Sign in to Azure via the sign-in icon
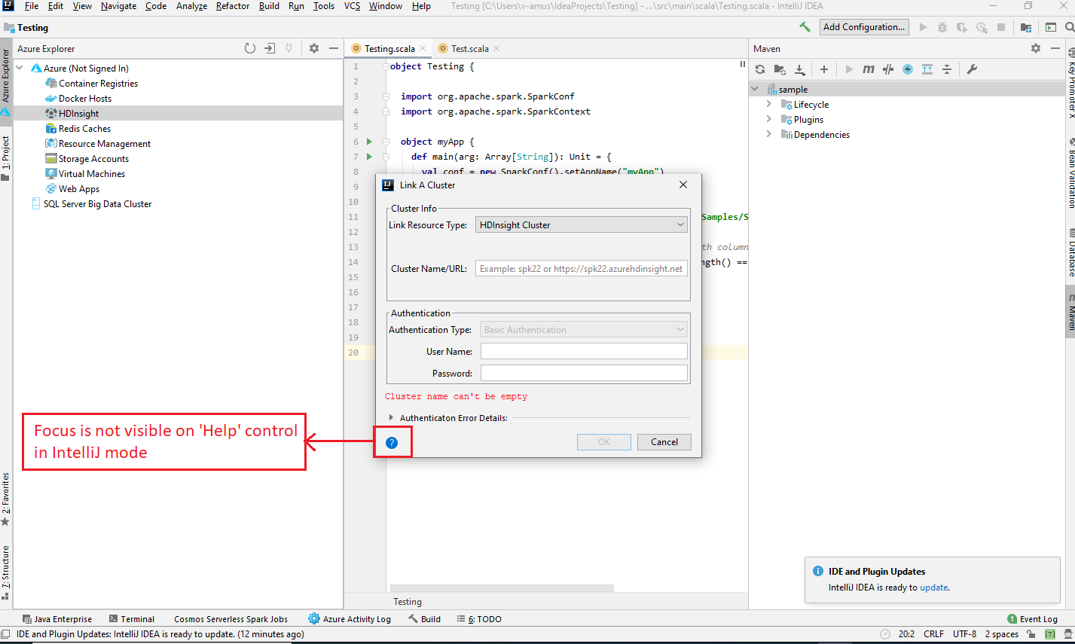 click(269, 47)
